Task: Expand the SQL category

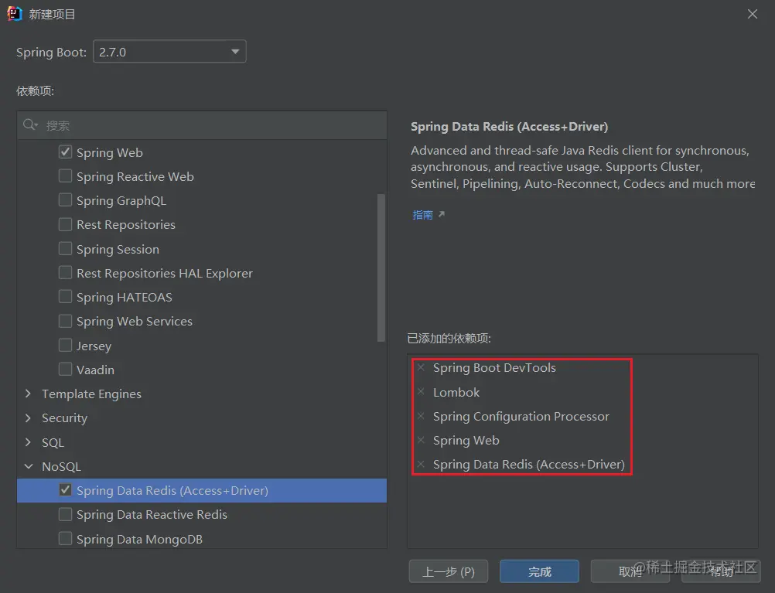Action: tap(28, 441)
